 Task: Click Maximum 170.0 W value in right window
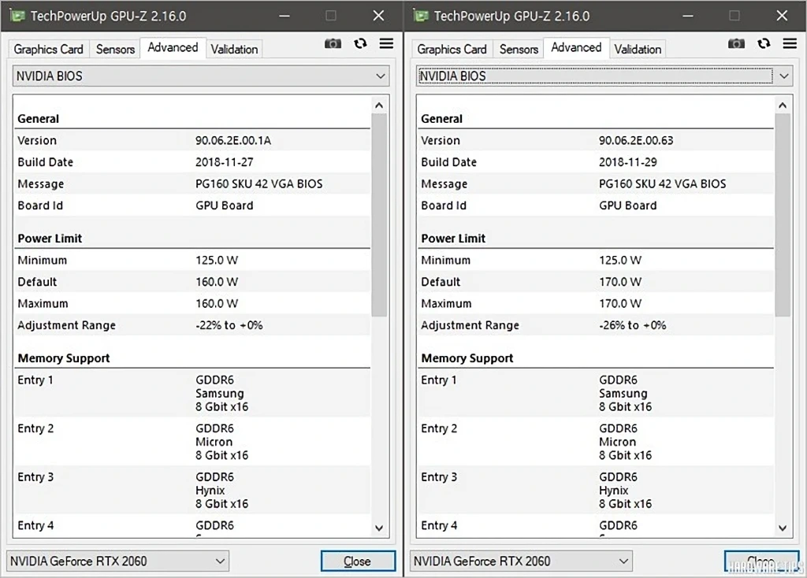click(x=620, y=303)
